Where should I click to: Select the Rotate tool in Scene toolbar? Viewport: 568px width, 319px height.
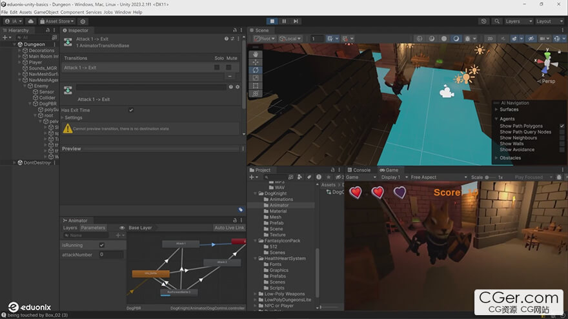coord(256,70)
